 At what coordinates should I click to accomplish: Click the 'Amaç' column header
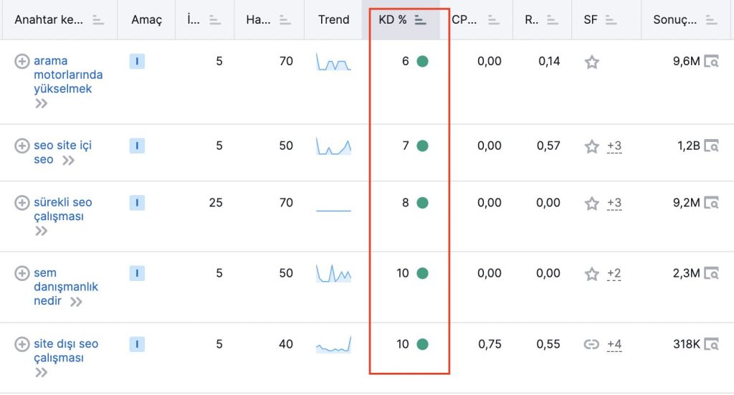tap(146, 19)
